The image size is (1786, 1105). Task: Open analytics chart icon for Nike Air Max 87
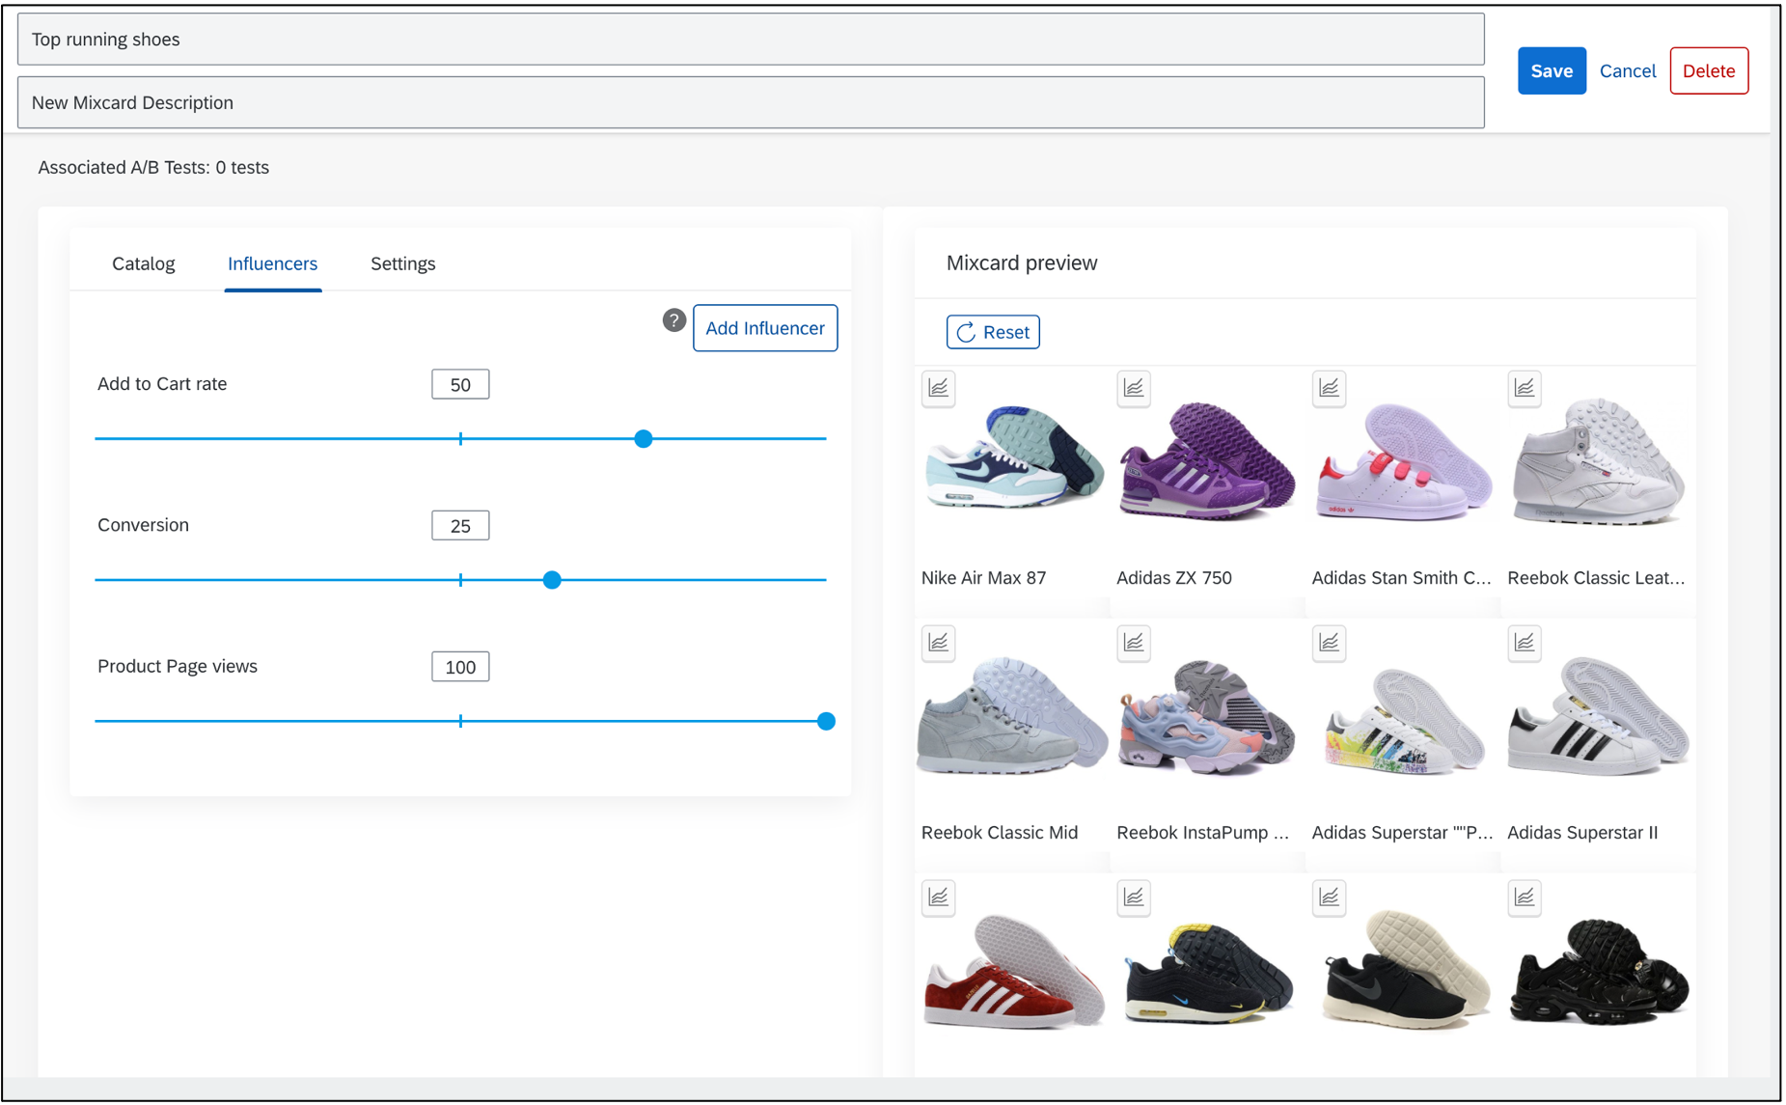[x=938, y=388]
